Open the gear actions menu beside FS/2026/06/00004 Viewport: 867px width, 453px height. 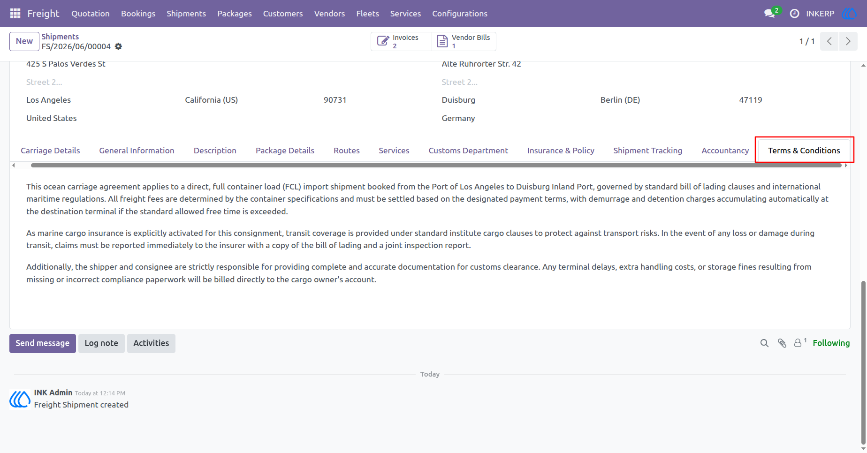coord(119,46)
